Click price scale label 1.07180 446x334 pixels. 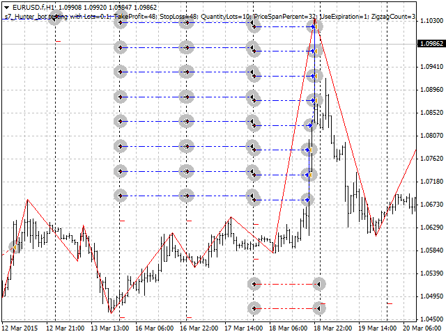[431, 182]
